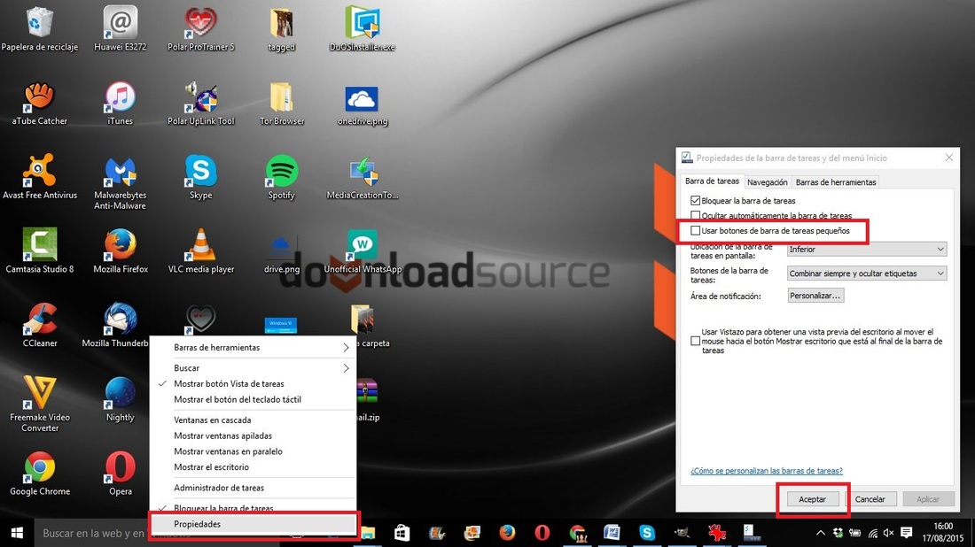Choose Mostrar ventanas apiladas entry
Viewport: 975px width, 547px height.
click(x=253, y=435)
